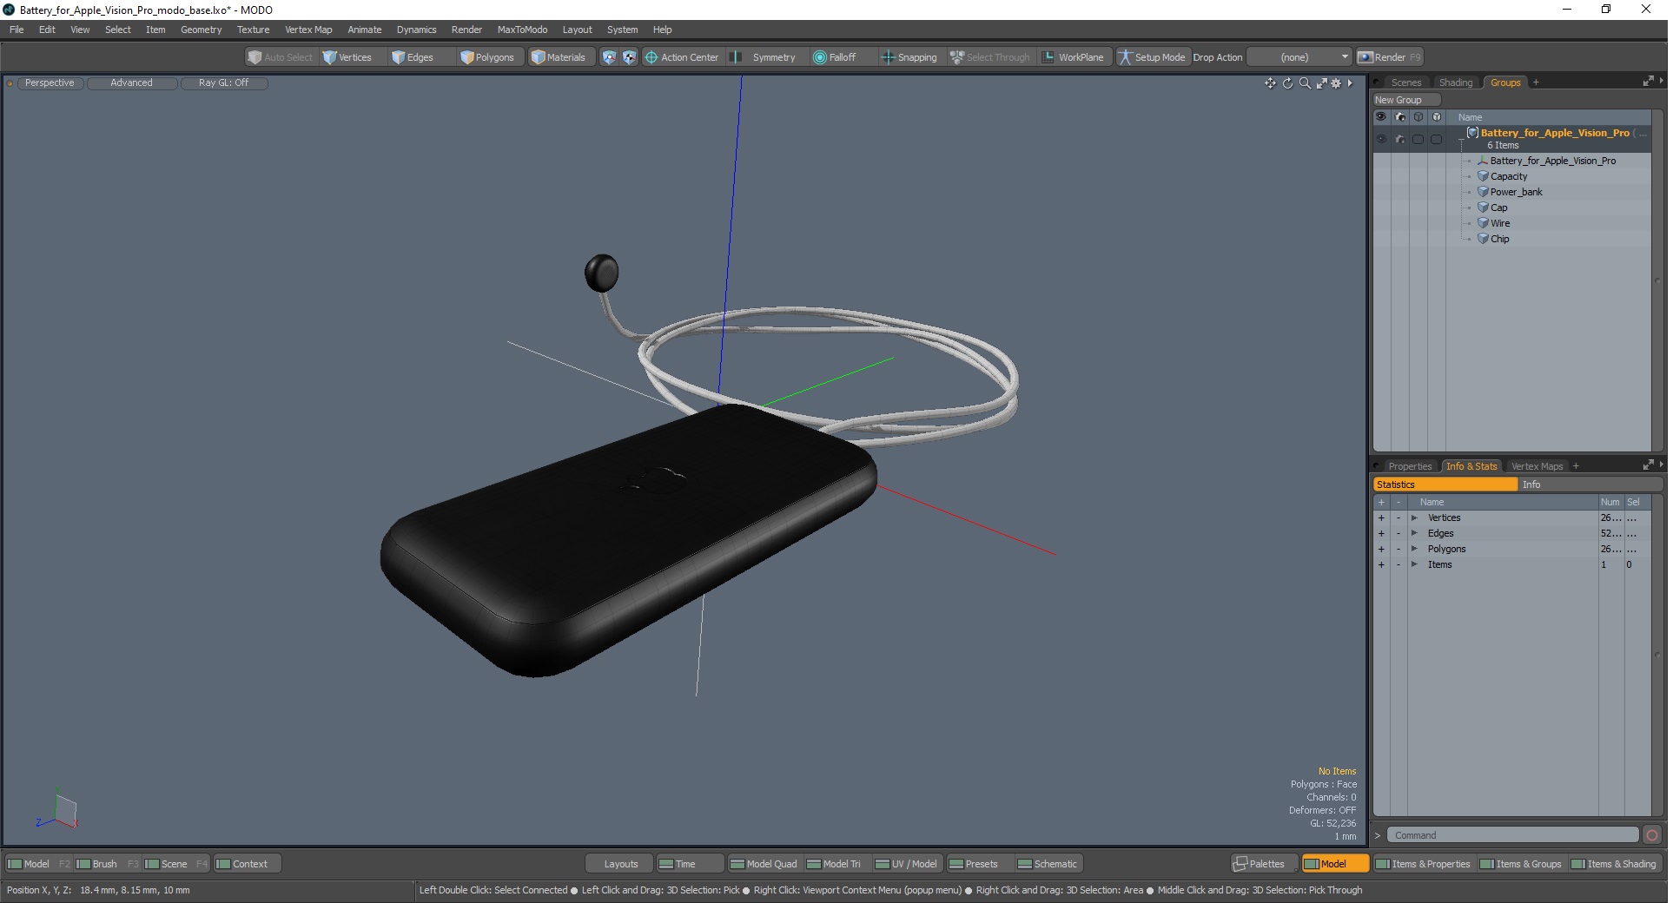Image resolution: width=1673 pixels, height=903 pixels.
Task: Toggle visibility eye for Battery group
Action: (x=1381, y=139)
